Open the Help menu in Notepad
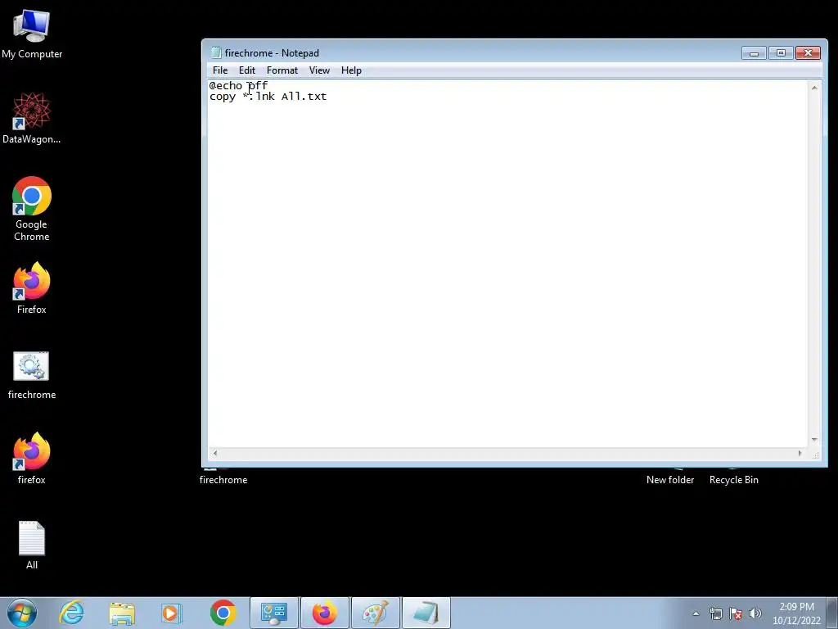 351,70
